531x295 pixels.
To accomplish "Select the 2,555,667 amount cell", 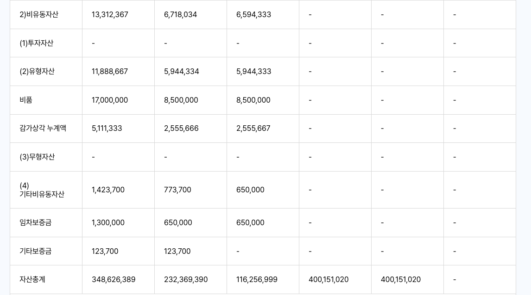I will pos(253,129).
